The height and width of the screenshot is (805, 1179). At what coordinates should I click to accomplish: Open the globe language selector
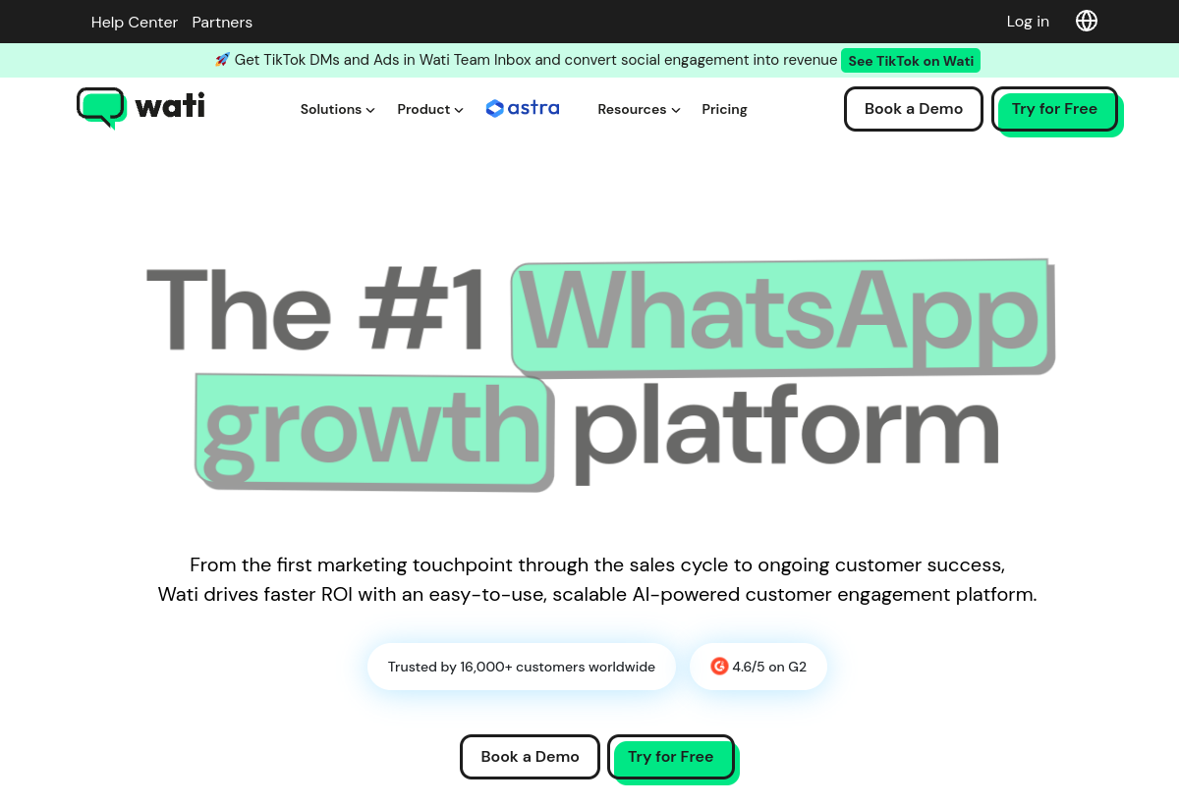[1087, 21]
